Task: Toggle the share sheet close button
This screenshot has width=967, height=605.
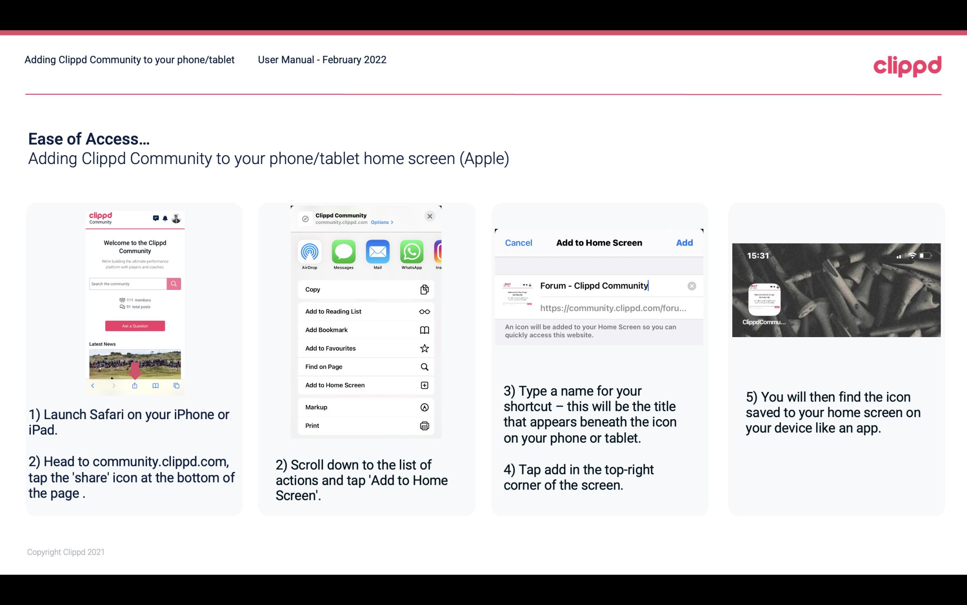Action: (x=430, y=216)
